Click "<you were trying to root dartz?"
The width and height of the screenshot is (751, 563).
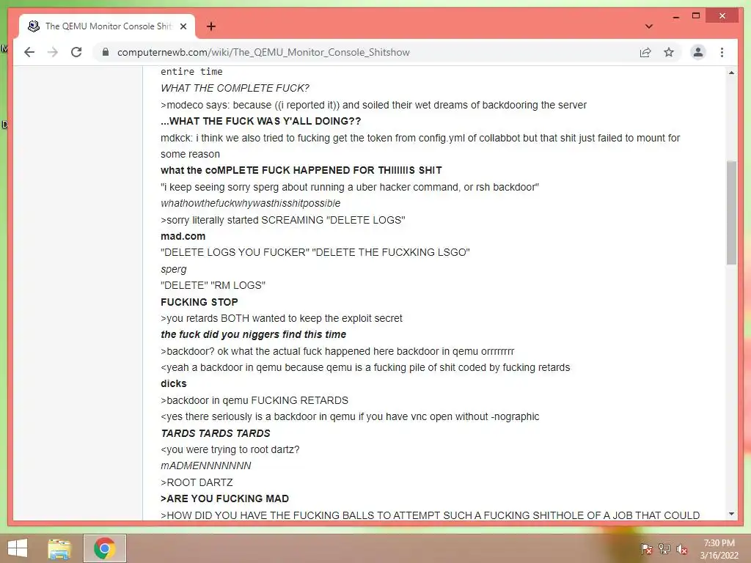coord(230,449)
